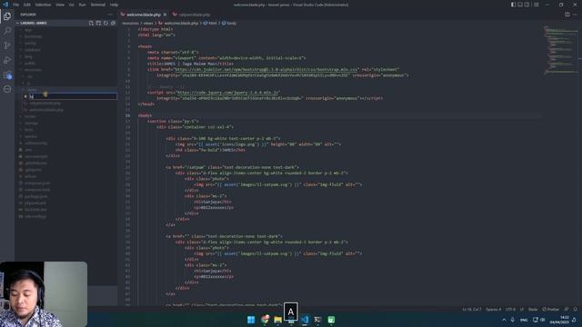Toggle the Secondary Side Bar layout button
Viewport: 582px width, 327px height.
527,5
